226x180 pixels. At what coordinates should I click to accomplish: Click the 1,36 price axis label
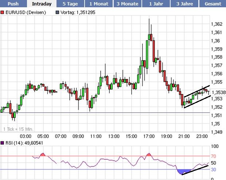215,41
